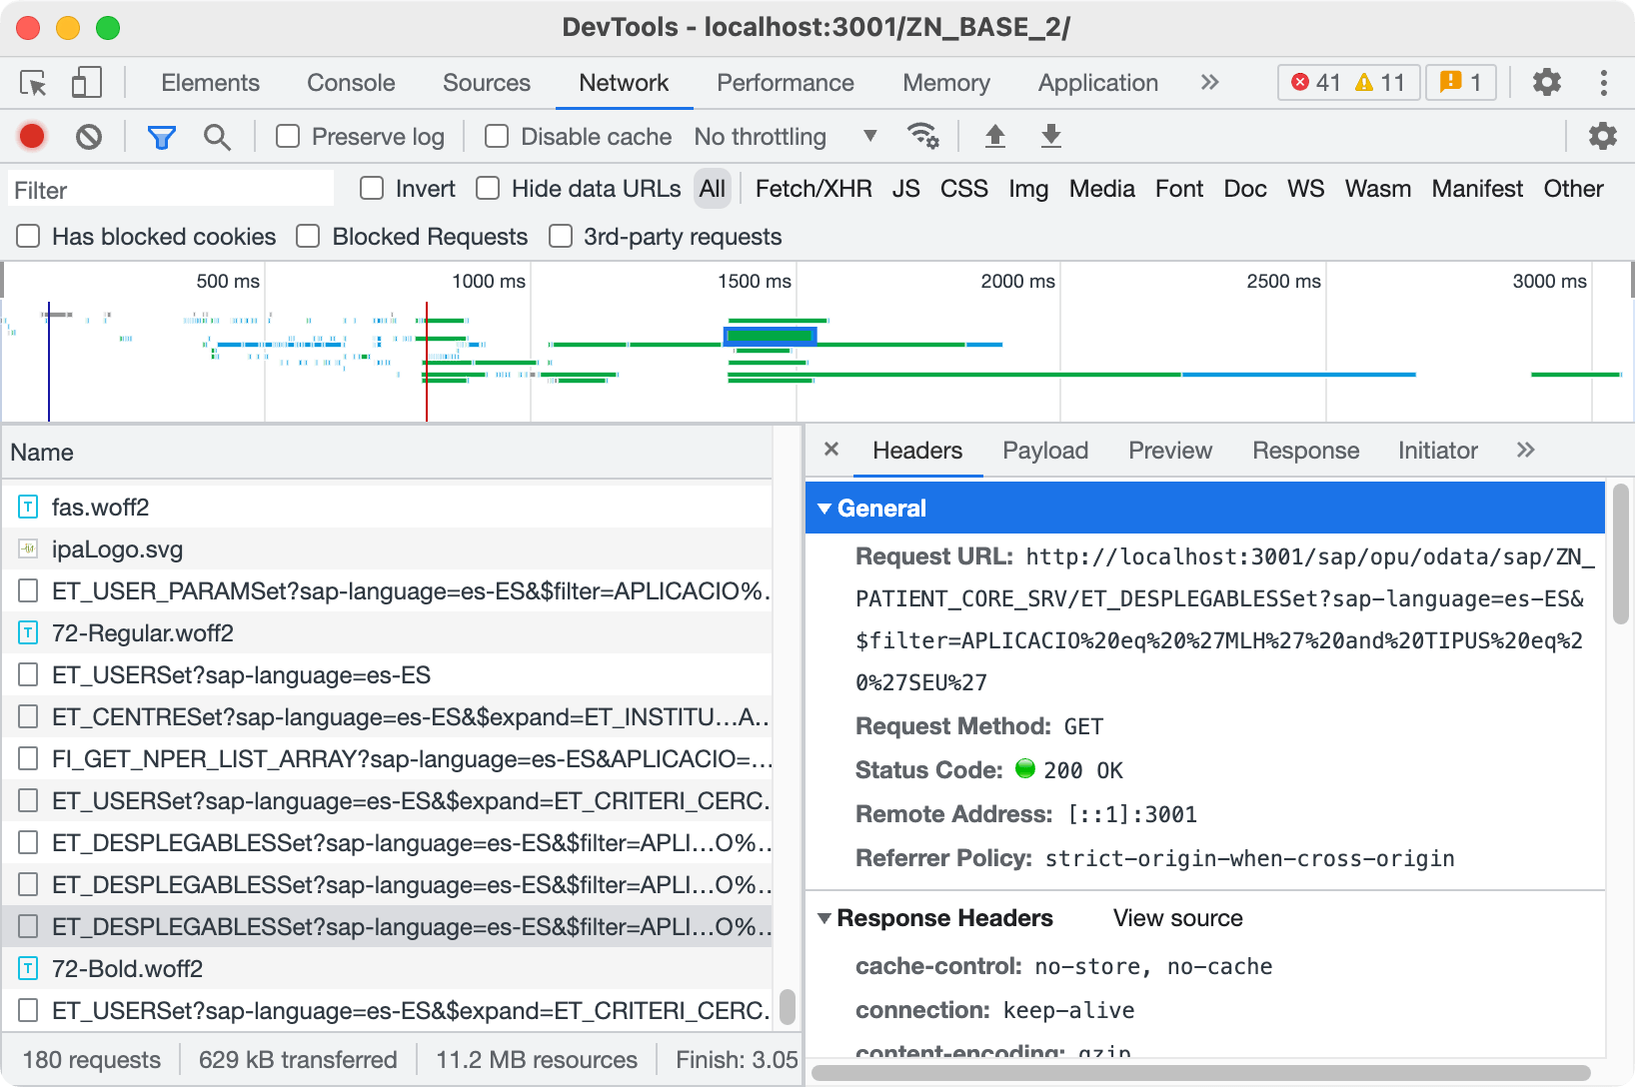The image size is (1635, 1087).
Task: Switch to the Console tab
Action: coord(351,83)
